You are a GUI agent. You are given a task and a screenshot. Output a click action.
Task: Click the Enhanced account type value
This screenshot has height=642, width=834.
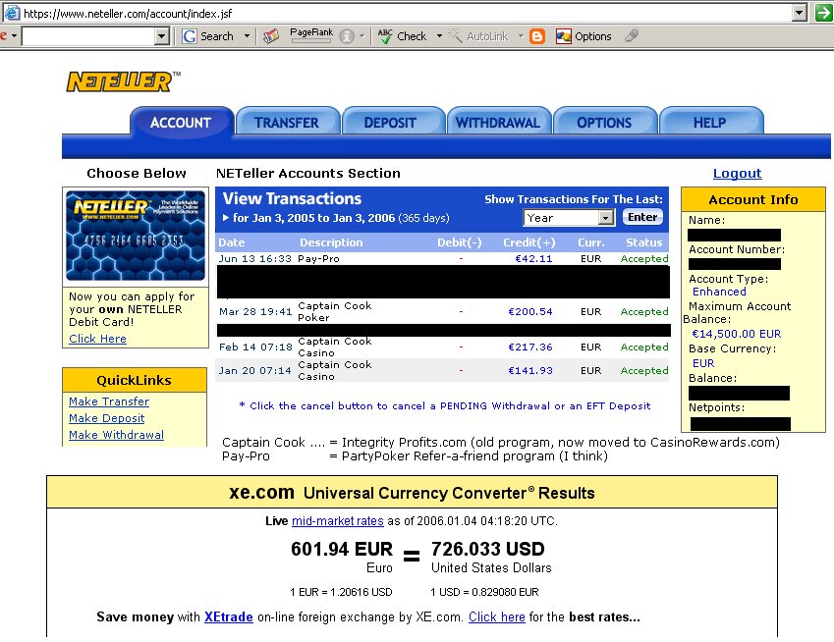[x=719, y=292]
